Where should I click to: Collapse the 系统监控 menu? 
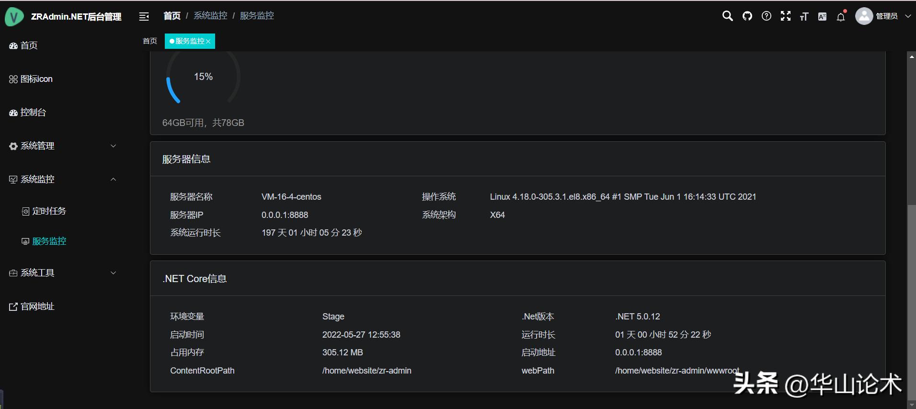tap(62, 180)
